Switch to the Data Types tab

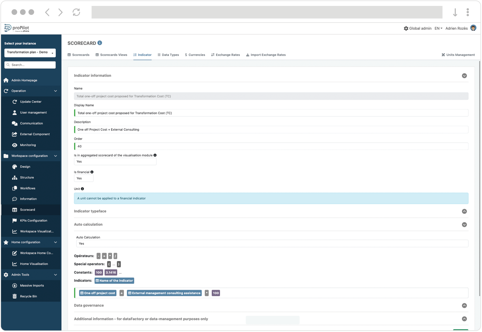(x=168, y=55)
